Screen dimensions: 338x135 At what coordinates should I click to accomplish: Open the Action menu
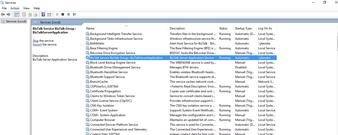coord(15,8)
